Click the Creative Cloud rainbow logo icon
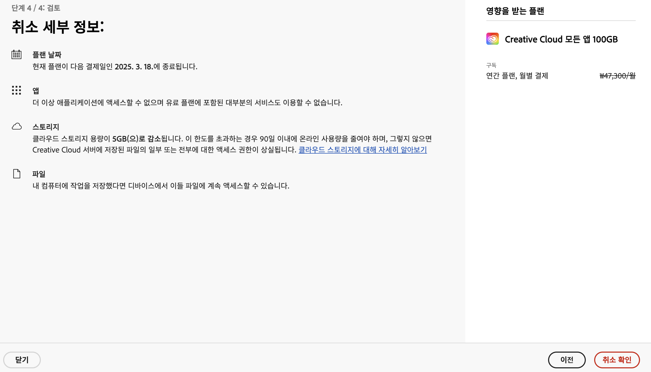The height and width of the screenshot is (372, 651). (492, 39)
